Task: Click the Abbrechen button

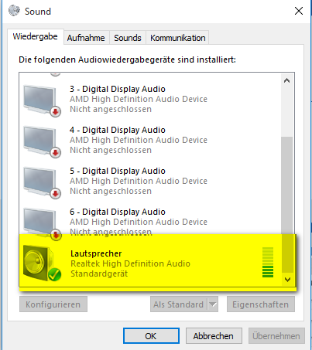Action: click(214, 335)
